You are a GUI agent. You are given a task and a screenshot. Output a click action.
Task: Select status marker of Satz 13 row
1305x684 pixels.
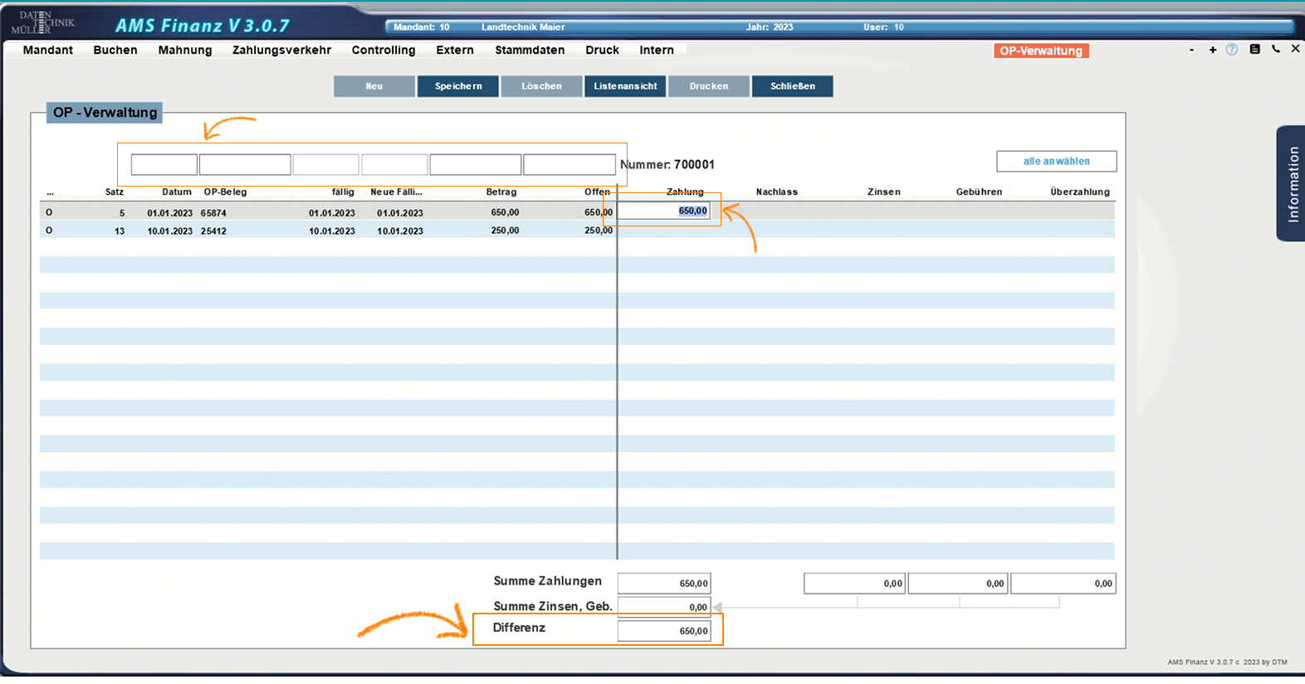(x=49, y=230)
